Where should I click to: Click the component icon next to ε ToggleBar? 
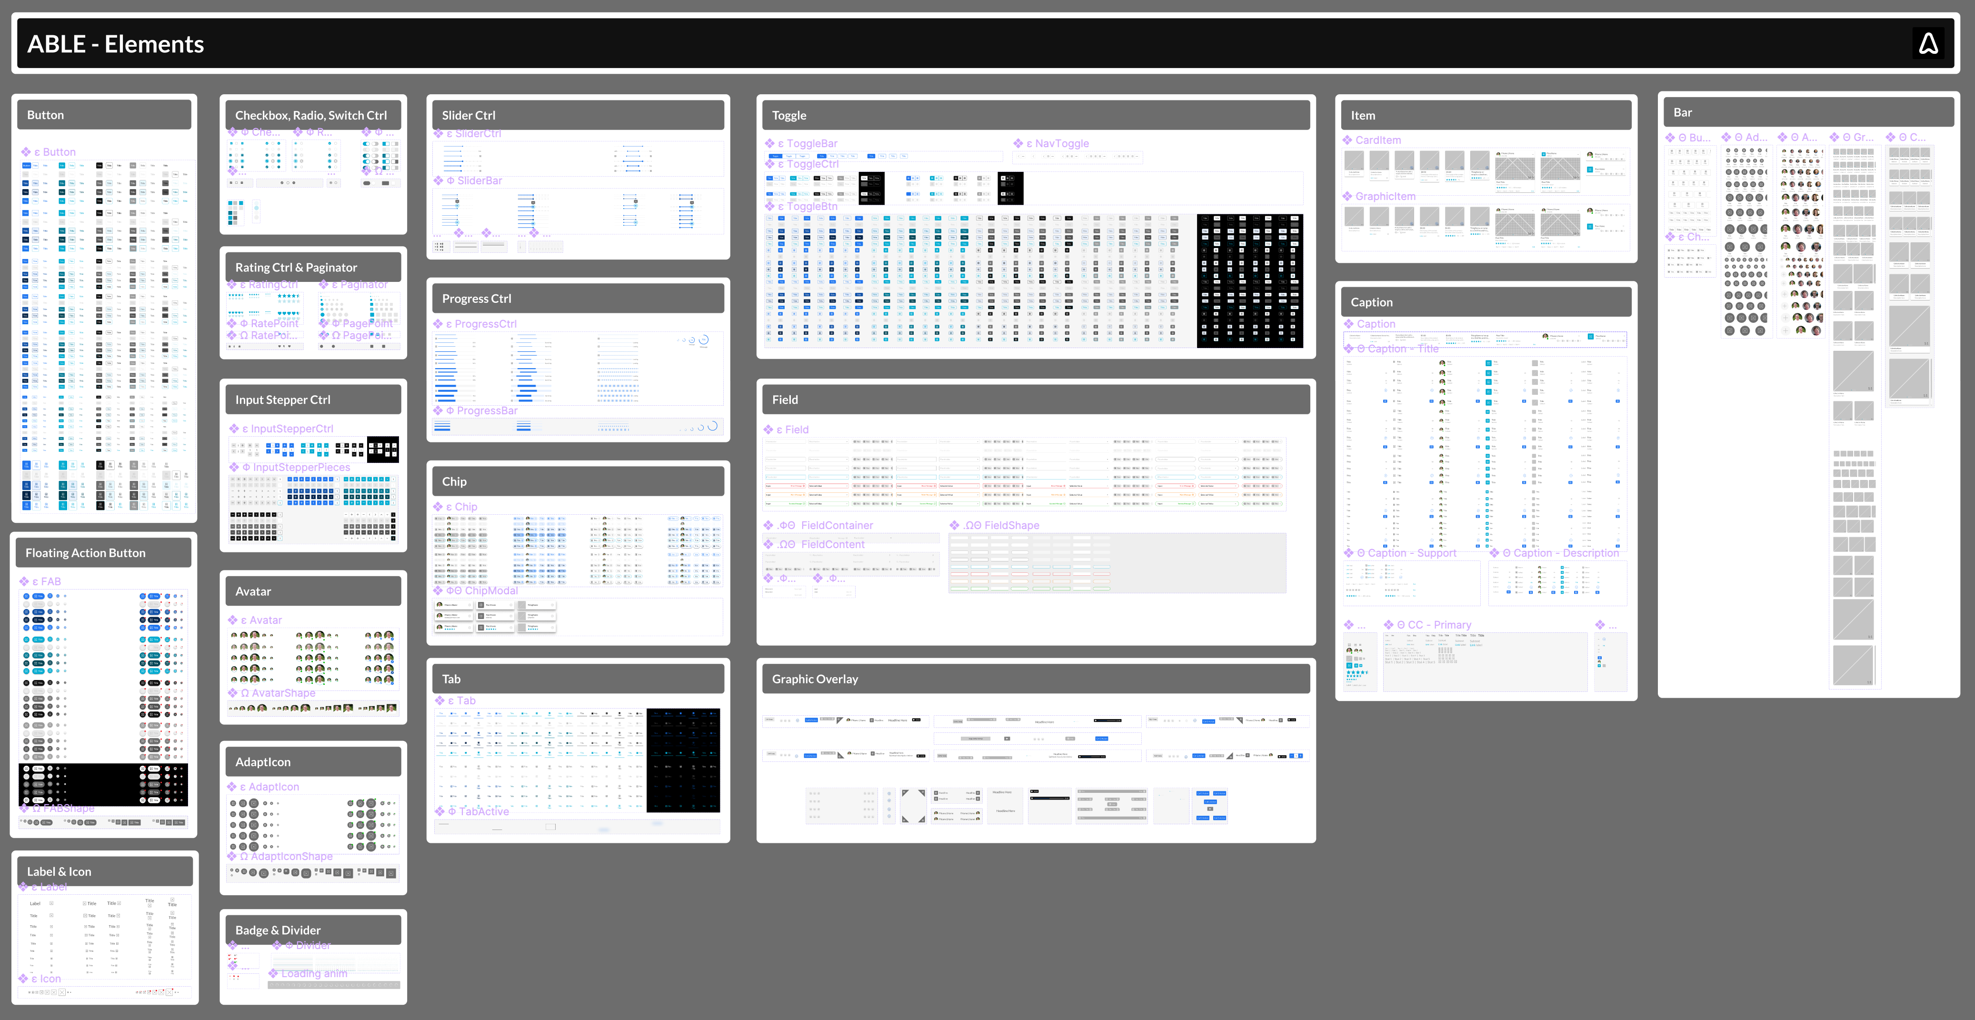(x=770, y=143)
